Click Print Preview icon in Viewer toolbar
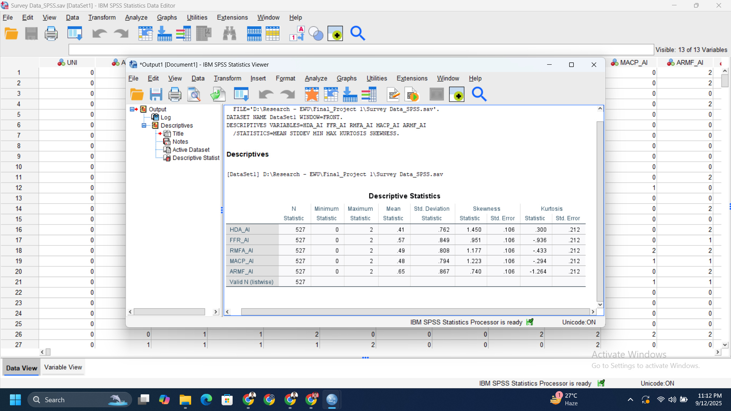731x411 pixels. click(x=194, y=94)
